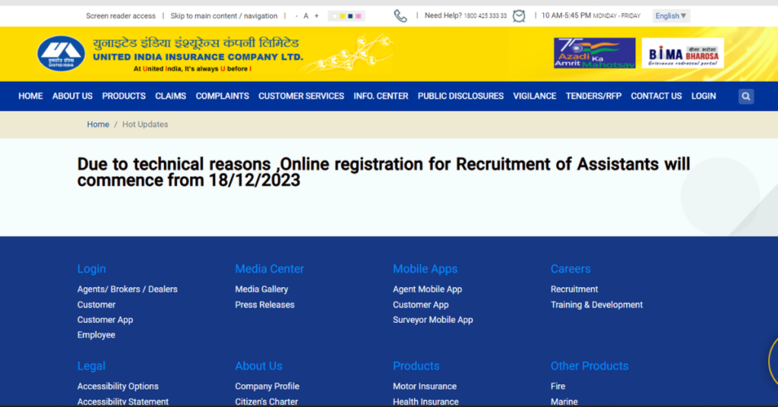Image resolution: width=778 pixels, height=407 pixels.
Task: Click the Legal footer heading
Action: [91, 366]
